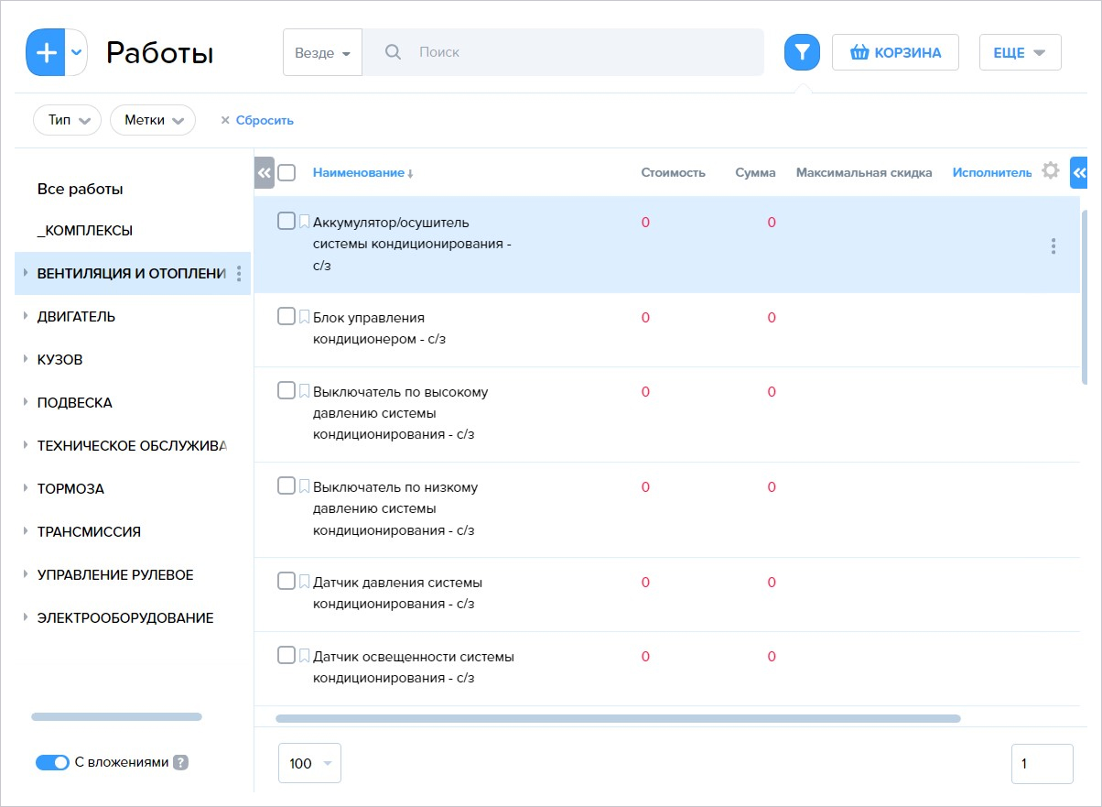Viewport: 1102px width, 807px height.
Task: Collapse the left category panel
Action: (x=264, y=172)
